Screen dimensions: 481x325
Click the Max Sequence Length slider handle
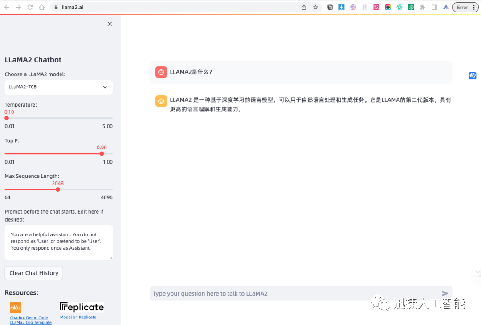coord(58,189)
